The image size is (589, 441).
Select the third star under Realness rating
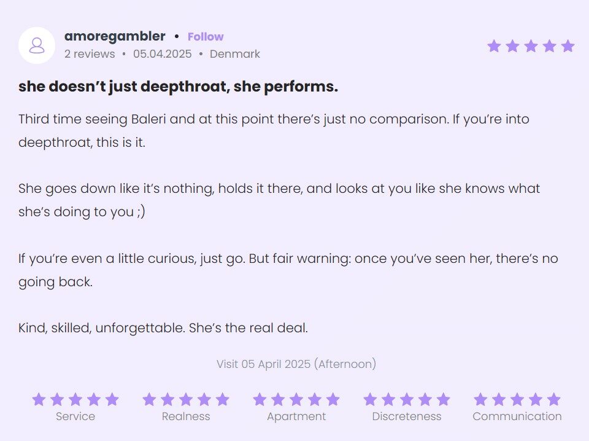pyautogui.click(x=186, y=400)
